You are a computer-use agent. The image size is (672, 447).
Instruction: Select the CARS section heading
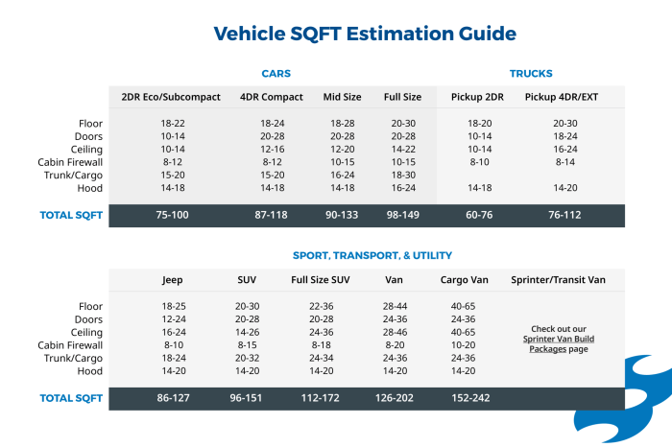tap(276, 74)
